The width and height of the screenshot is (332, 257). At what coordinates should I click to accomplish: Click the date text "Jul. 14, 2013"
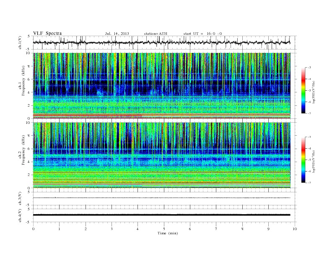117,34
